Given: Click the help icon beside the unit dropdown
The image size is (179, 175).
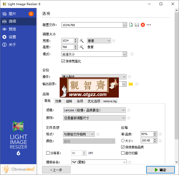Looking at the screenshot, I should [x=114, y=41].
